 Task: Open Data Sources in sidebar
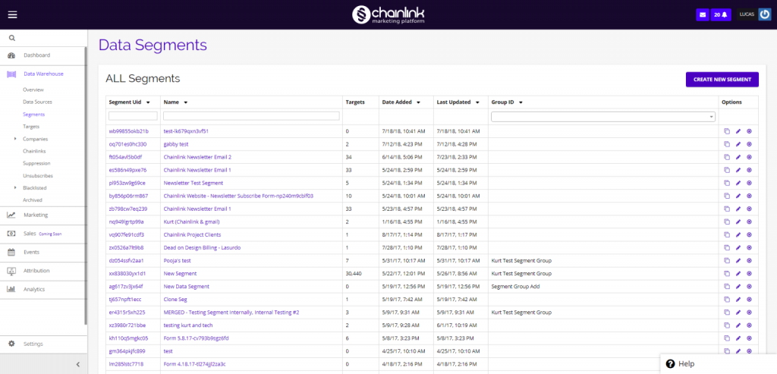coord(37,102)
